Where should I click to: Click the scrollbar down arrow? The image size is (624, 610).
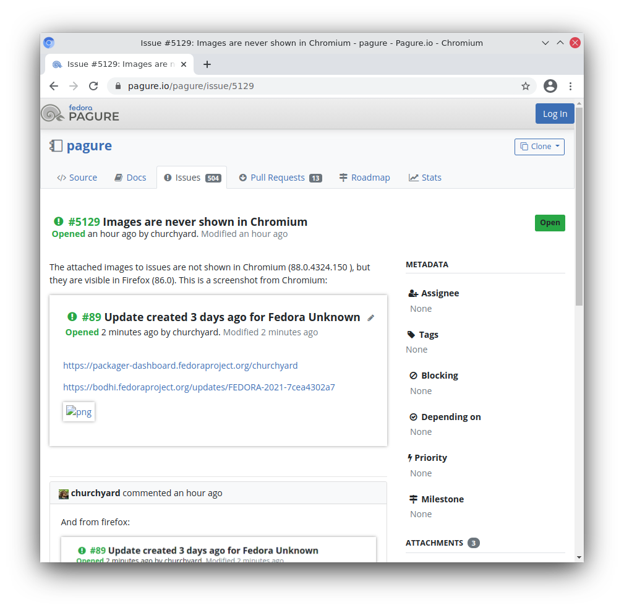(x=579, y=558)
